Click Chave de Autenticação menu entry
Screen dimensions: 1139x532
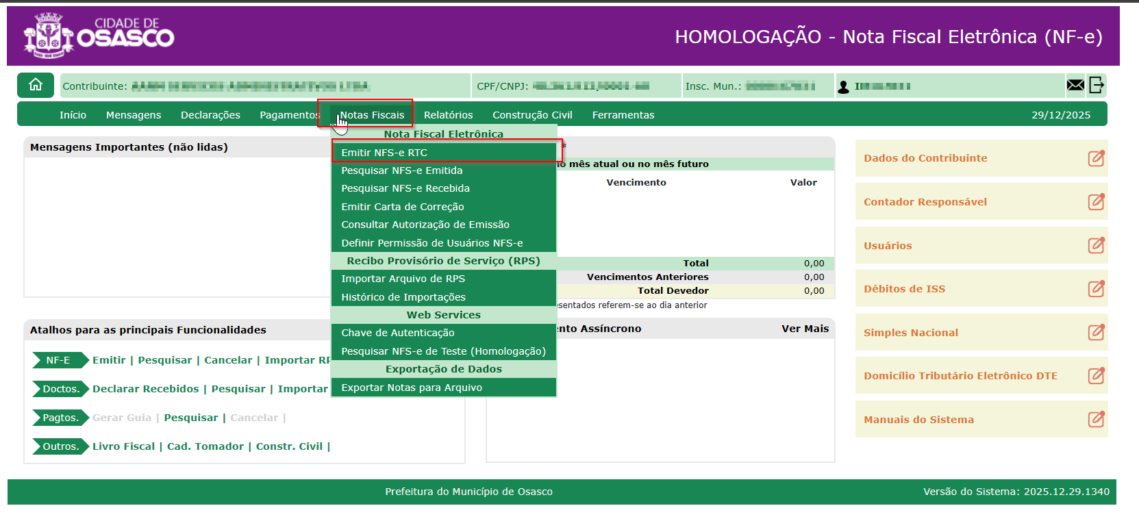(398, 333)
